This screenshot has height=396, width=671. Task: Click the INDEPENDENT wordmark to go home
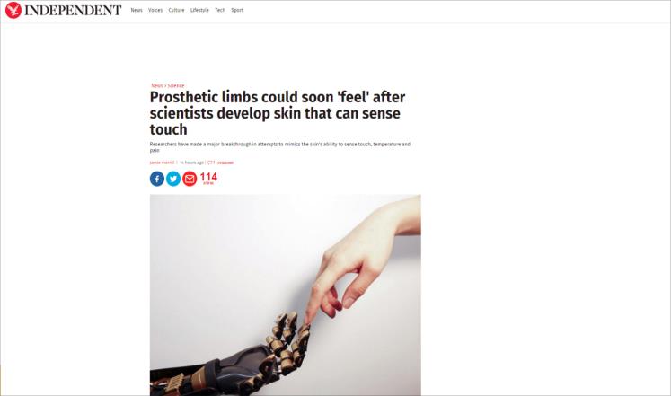point(73,10)
